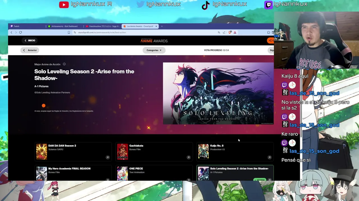Click the Brave Rewards triangle icon
Image resolution: width=359 pixels, height=201 pixels.
(x=235, y=32)
